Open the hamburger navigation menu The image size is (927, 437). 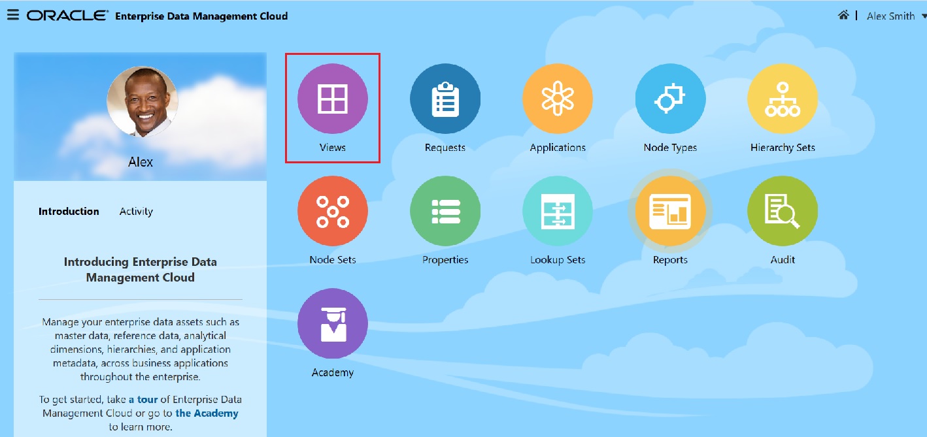tap(12, 16)
